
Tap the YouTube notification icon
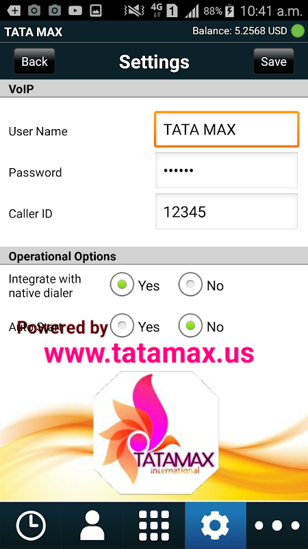pyautogui.click(x=75, y=11)
